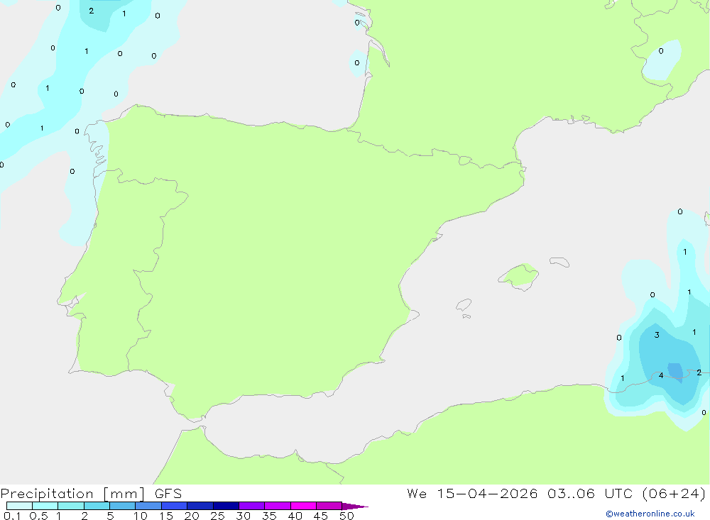Click the '03..06 UTC' time text
710x520 pixels.
(589, 493)
